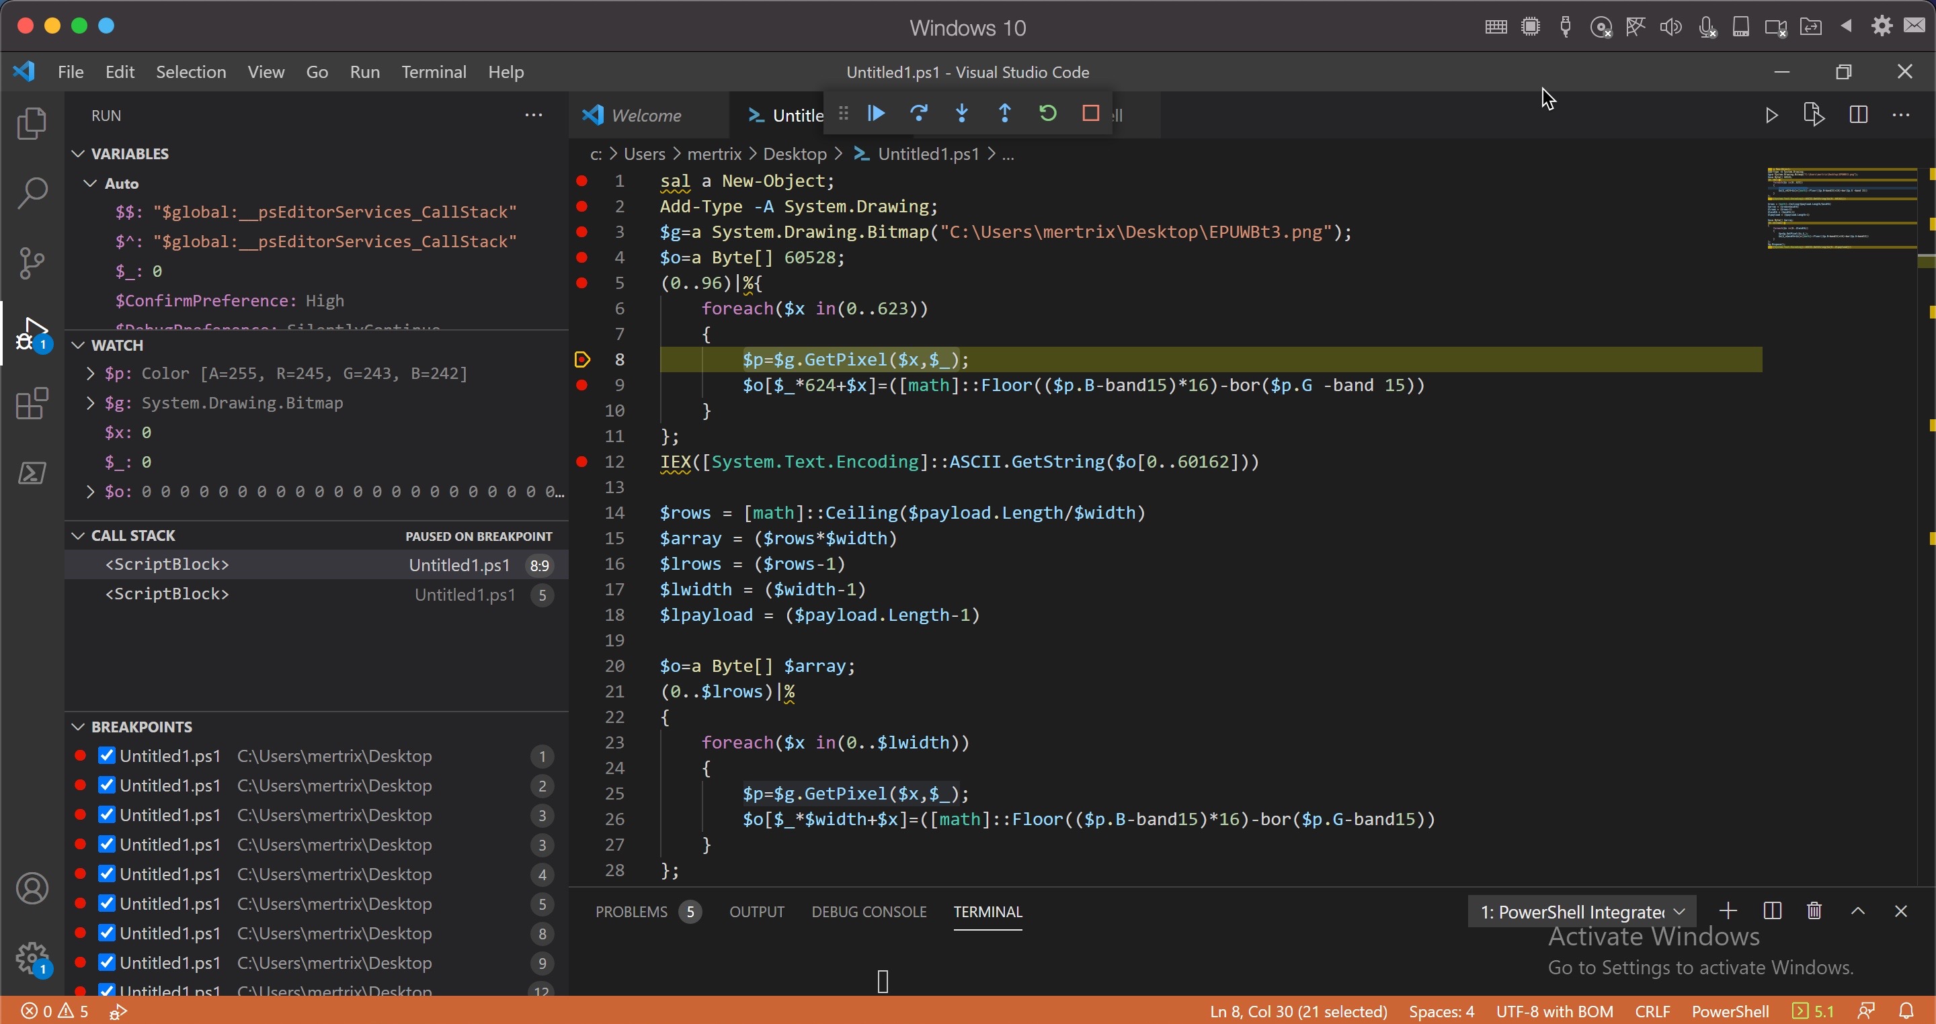Image resolution: width=1936 pixels, height=1024 pixels.
Task: Add a new terminal with the plus icon
Action: click(1728, 911)
